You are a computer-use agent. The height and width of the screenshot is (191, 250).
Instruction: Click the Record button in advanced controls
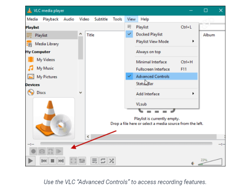tap(33, 151)
